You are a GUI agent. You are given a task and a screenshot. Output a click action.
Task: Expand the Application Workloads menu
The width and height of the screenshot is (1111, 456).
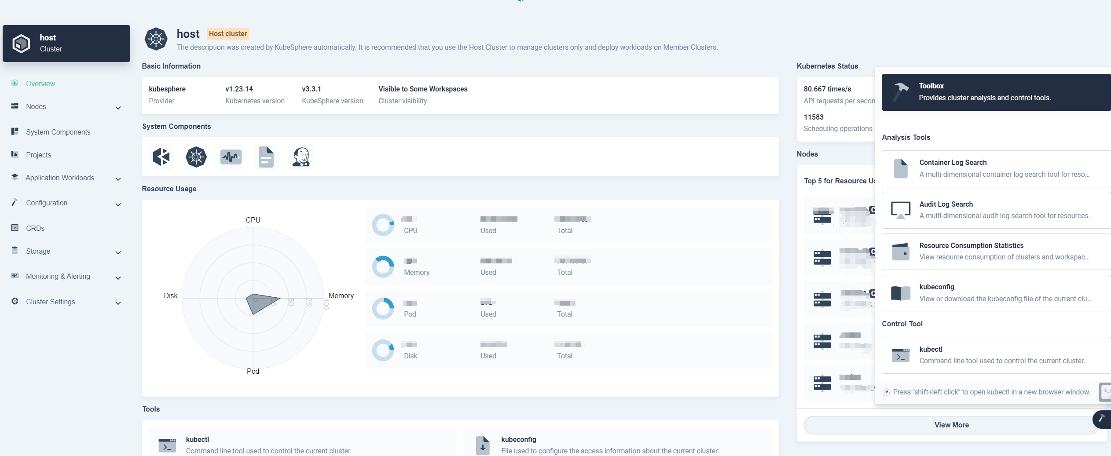(118, 179)
